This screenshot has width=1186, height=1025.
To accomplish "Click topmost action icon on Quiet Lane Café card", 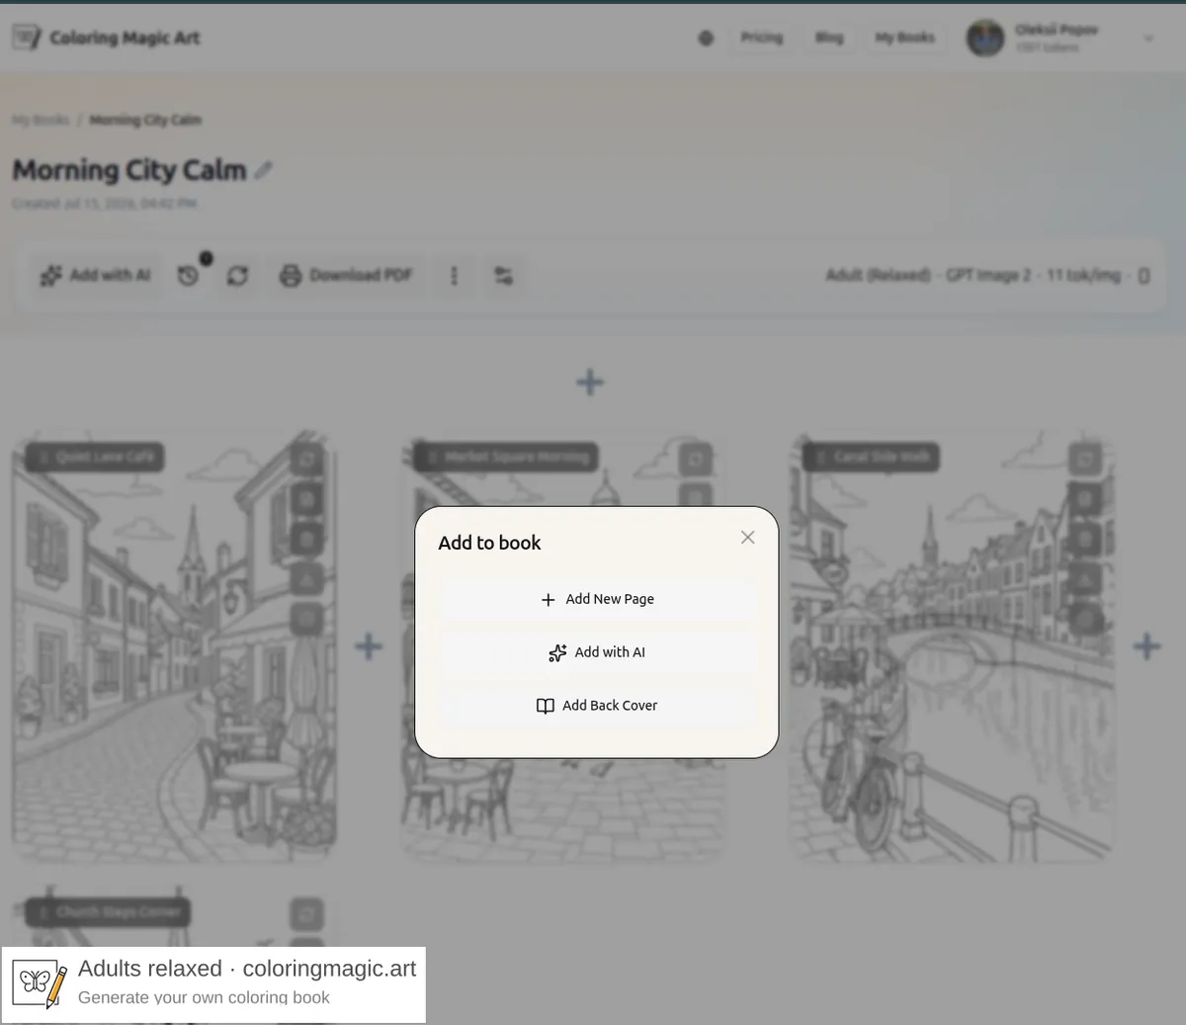I will [306, 460].
